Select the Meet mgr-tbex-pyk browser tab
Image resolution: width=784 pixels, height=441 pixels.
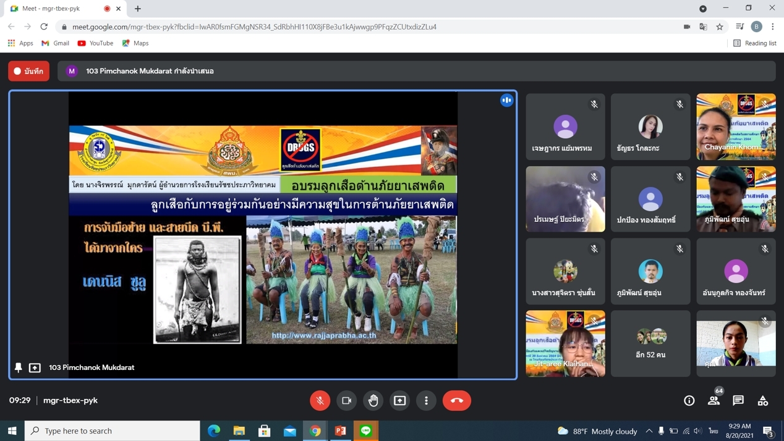click(59, 9)
